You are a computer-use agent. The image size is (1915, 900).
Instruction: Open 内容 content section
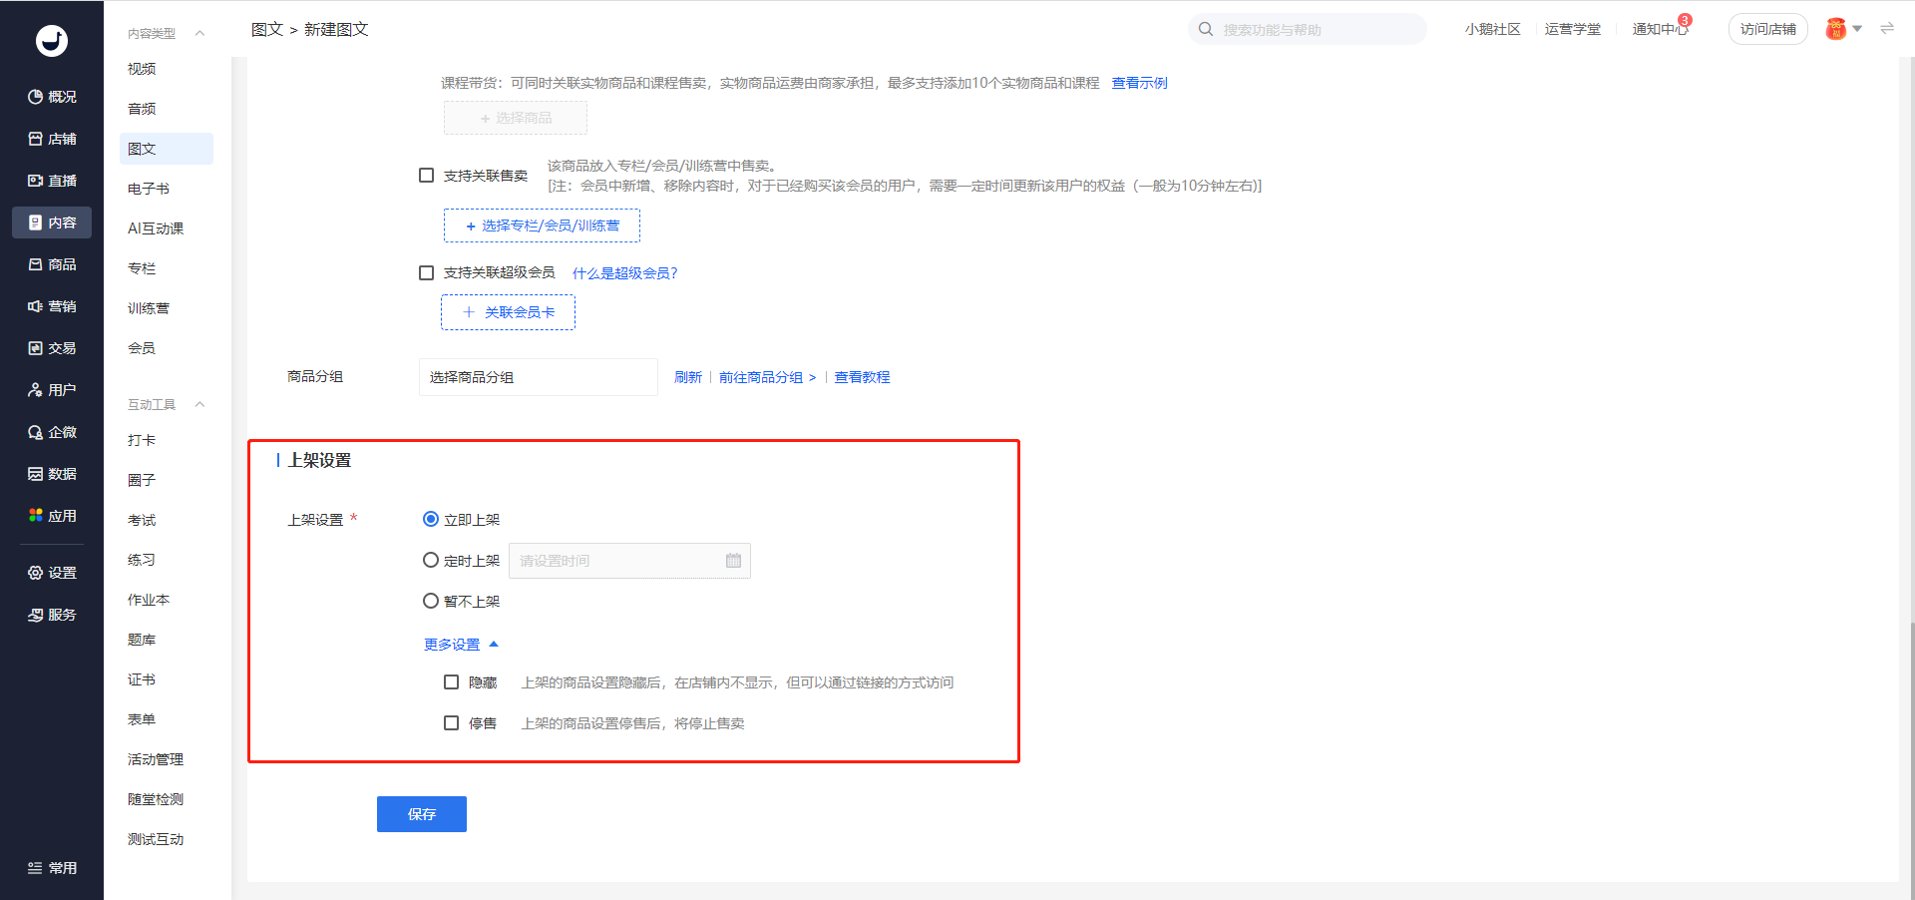pos(52,223)
